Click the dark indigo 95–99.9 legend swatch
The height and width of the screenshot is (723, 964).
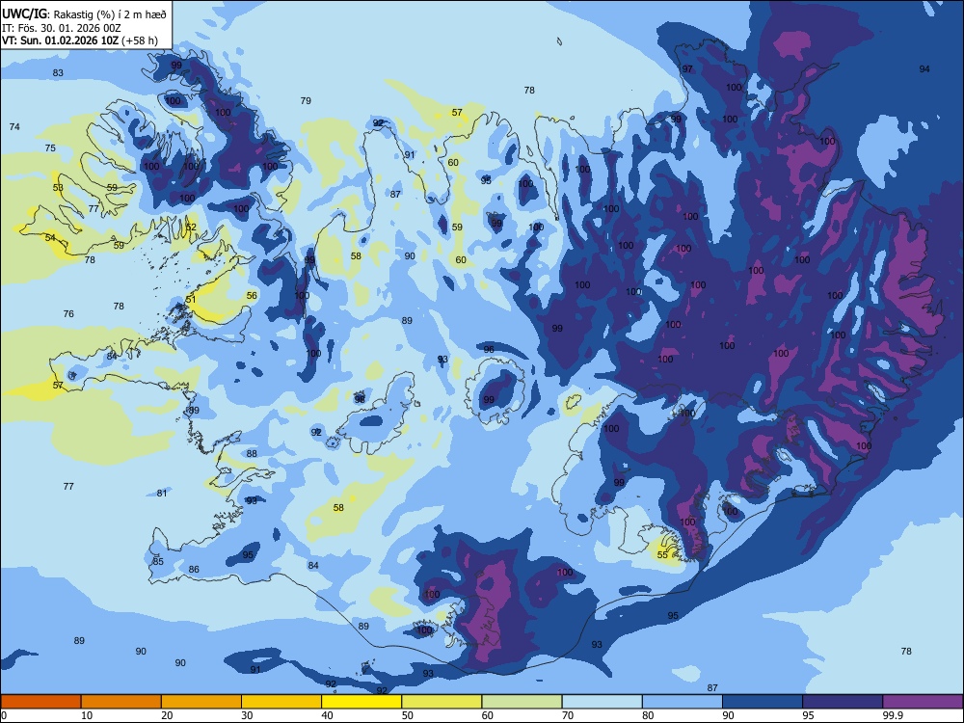pos(843,702)
